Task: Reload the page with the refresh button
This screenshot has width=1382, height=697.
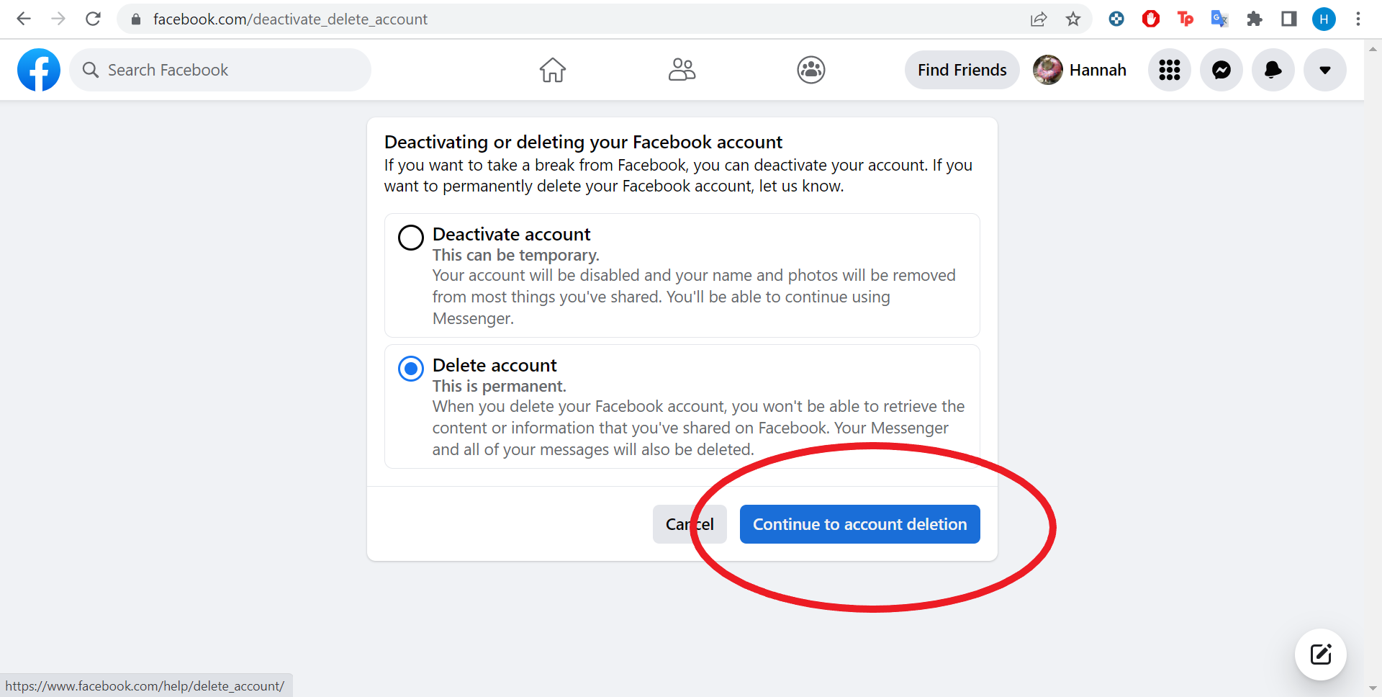Action: tap(93, 19)
